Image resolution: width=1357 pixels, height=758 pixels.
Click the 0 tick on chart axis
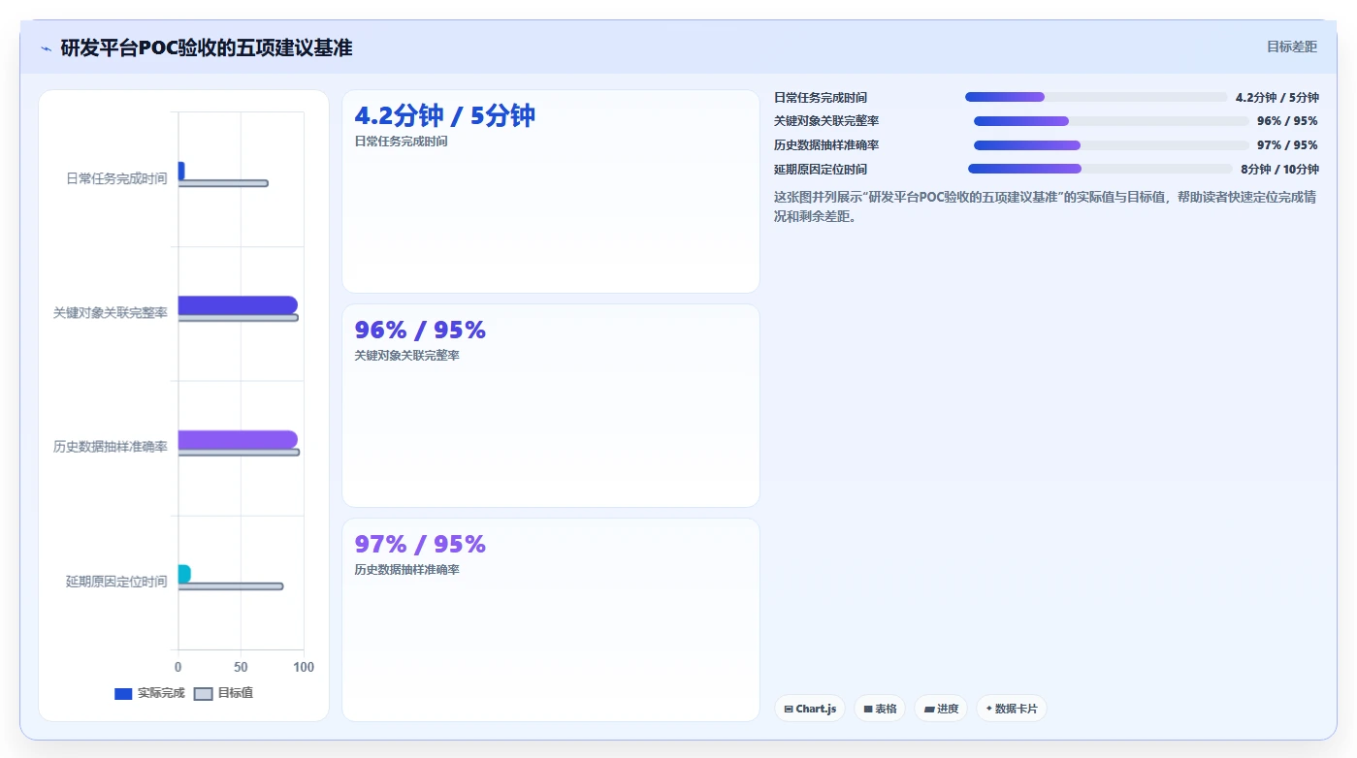tap(178, 668)
